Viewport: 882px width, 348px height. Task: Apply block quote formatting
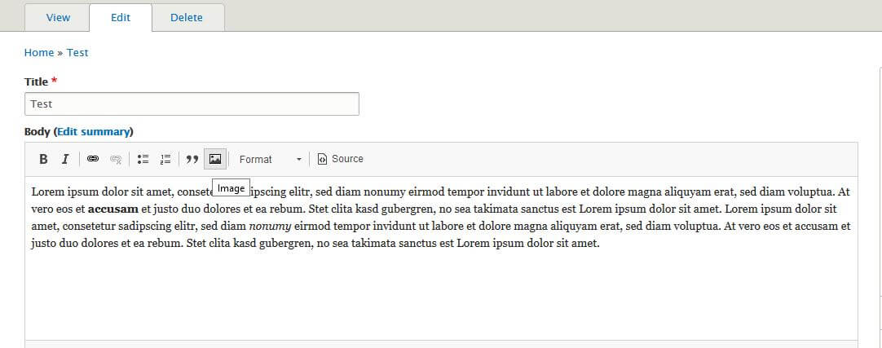(192, 159)
